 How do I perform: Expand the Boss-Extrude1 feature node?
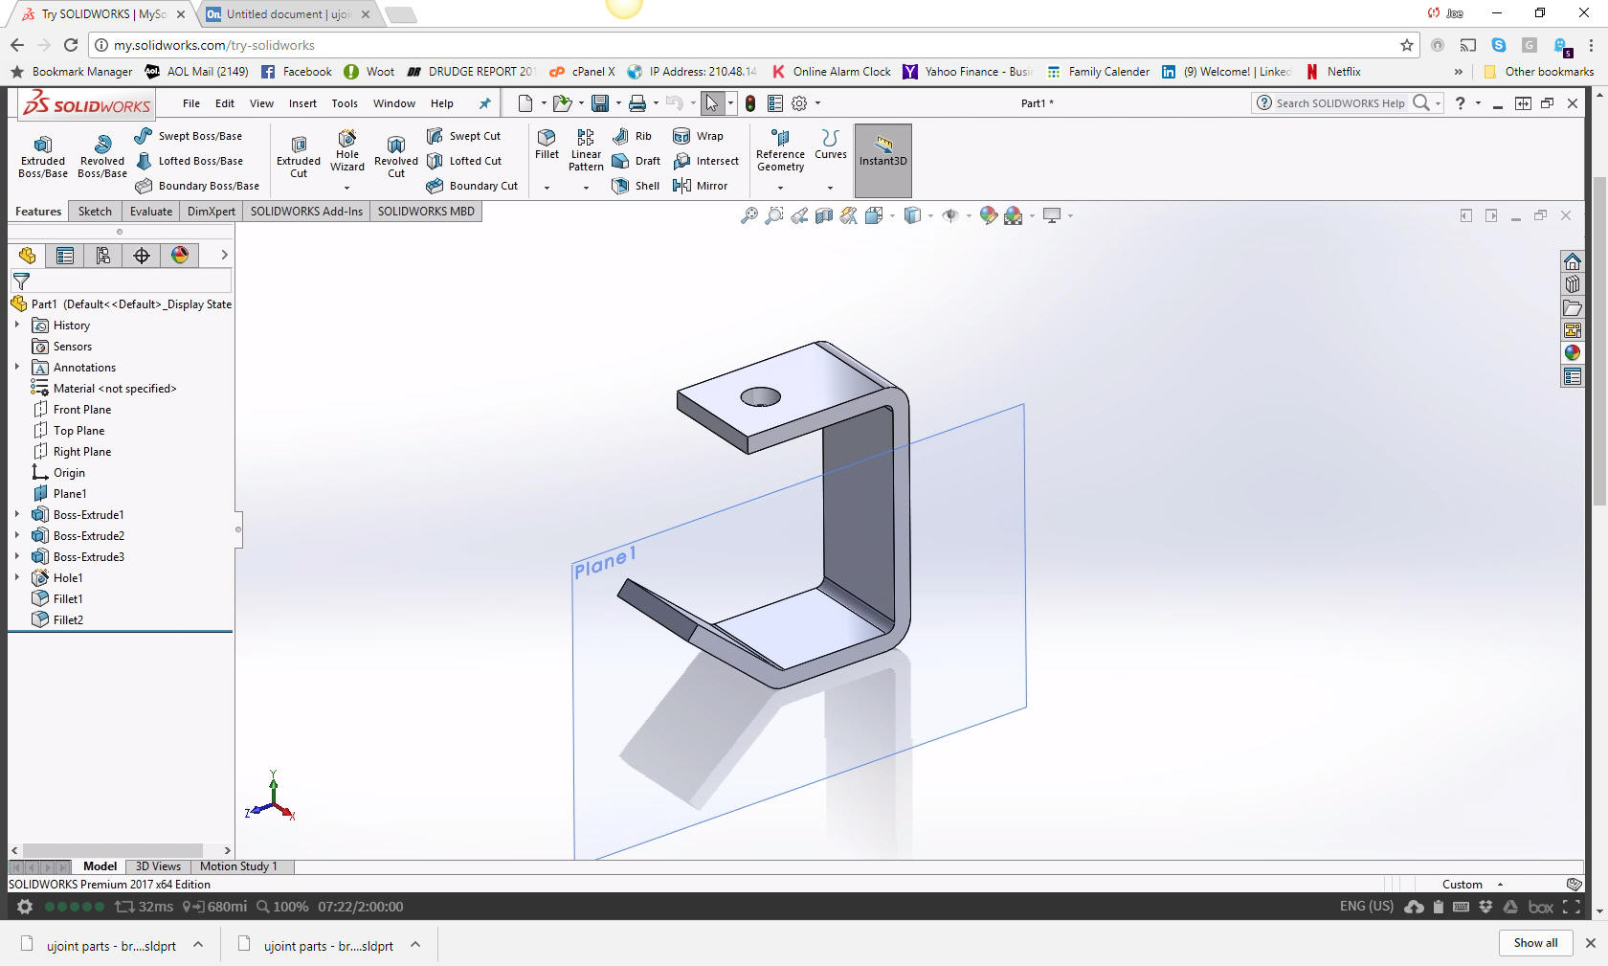(17, 515)
